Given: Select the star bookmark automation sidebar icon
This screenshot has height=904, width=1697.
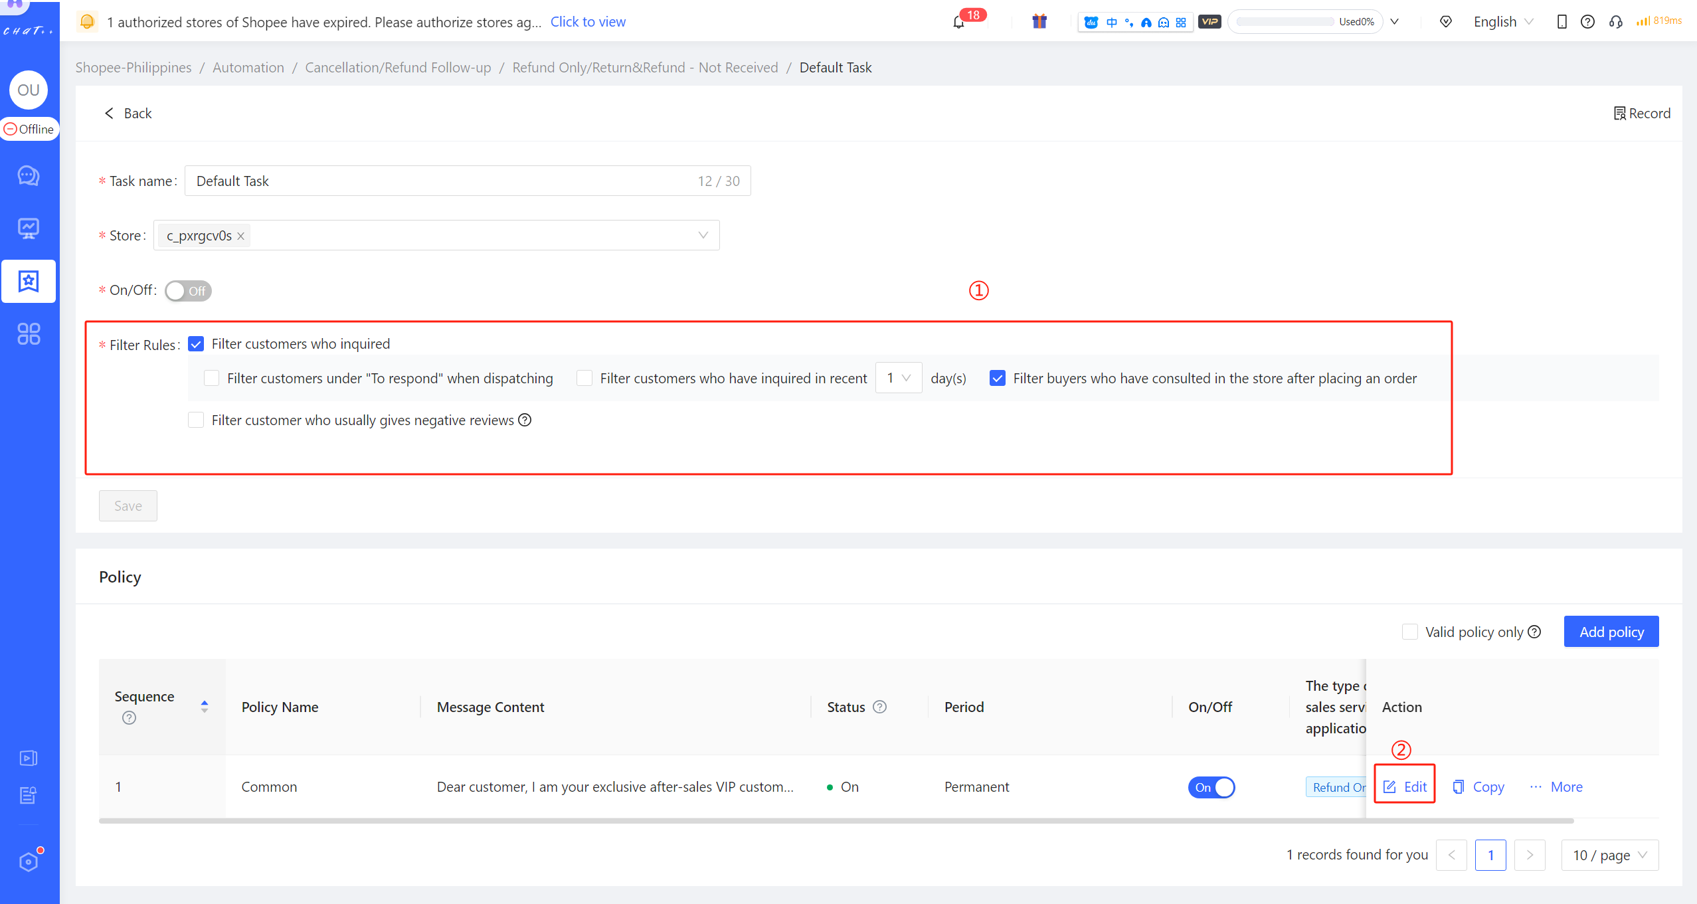Looking at the screenshot, I should tap(29, 281).
